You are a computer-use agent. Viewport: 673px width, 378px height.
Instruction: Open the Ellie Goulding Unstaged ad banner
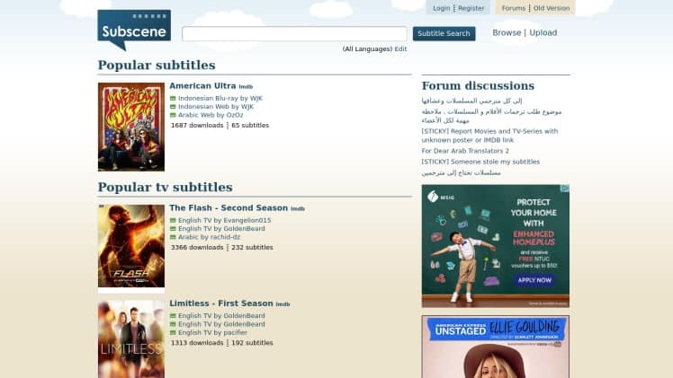496,347
